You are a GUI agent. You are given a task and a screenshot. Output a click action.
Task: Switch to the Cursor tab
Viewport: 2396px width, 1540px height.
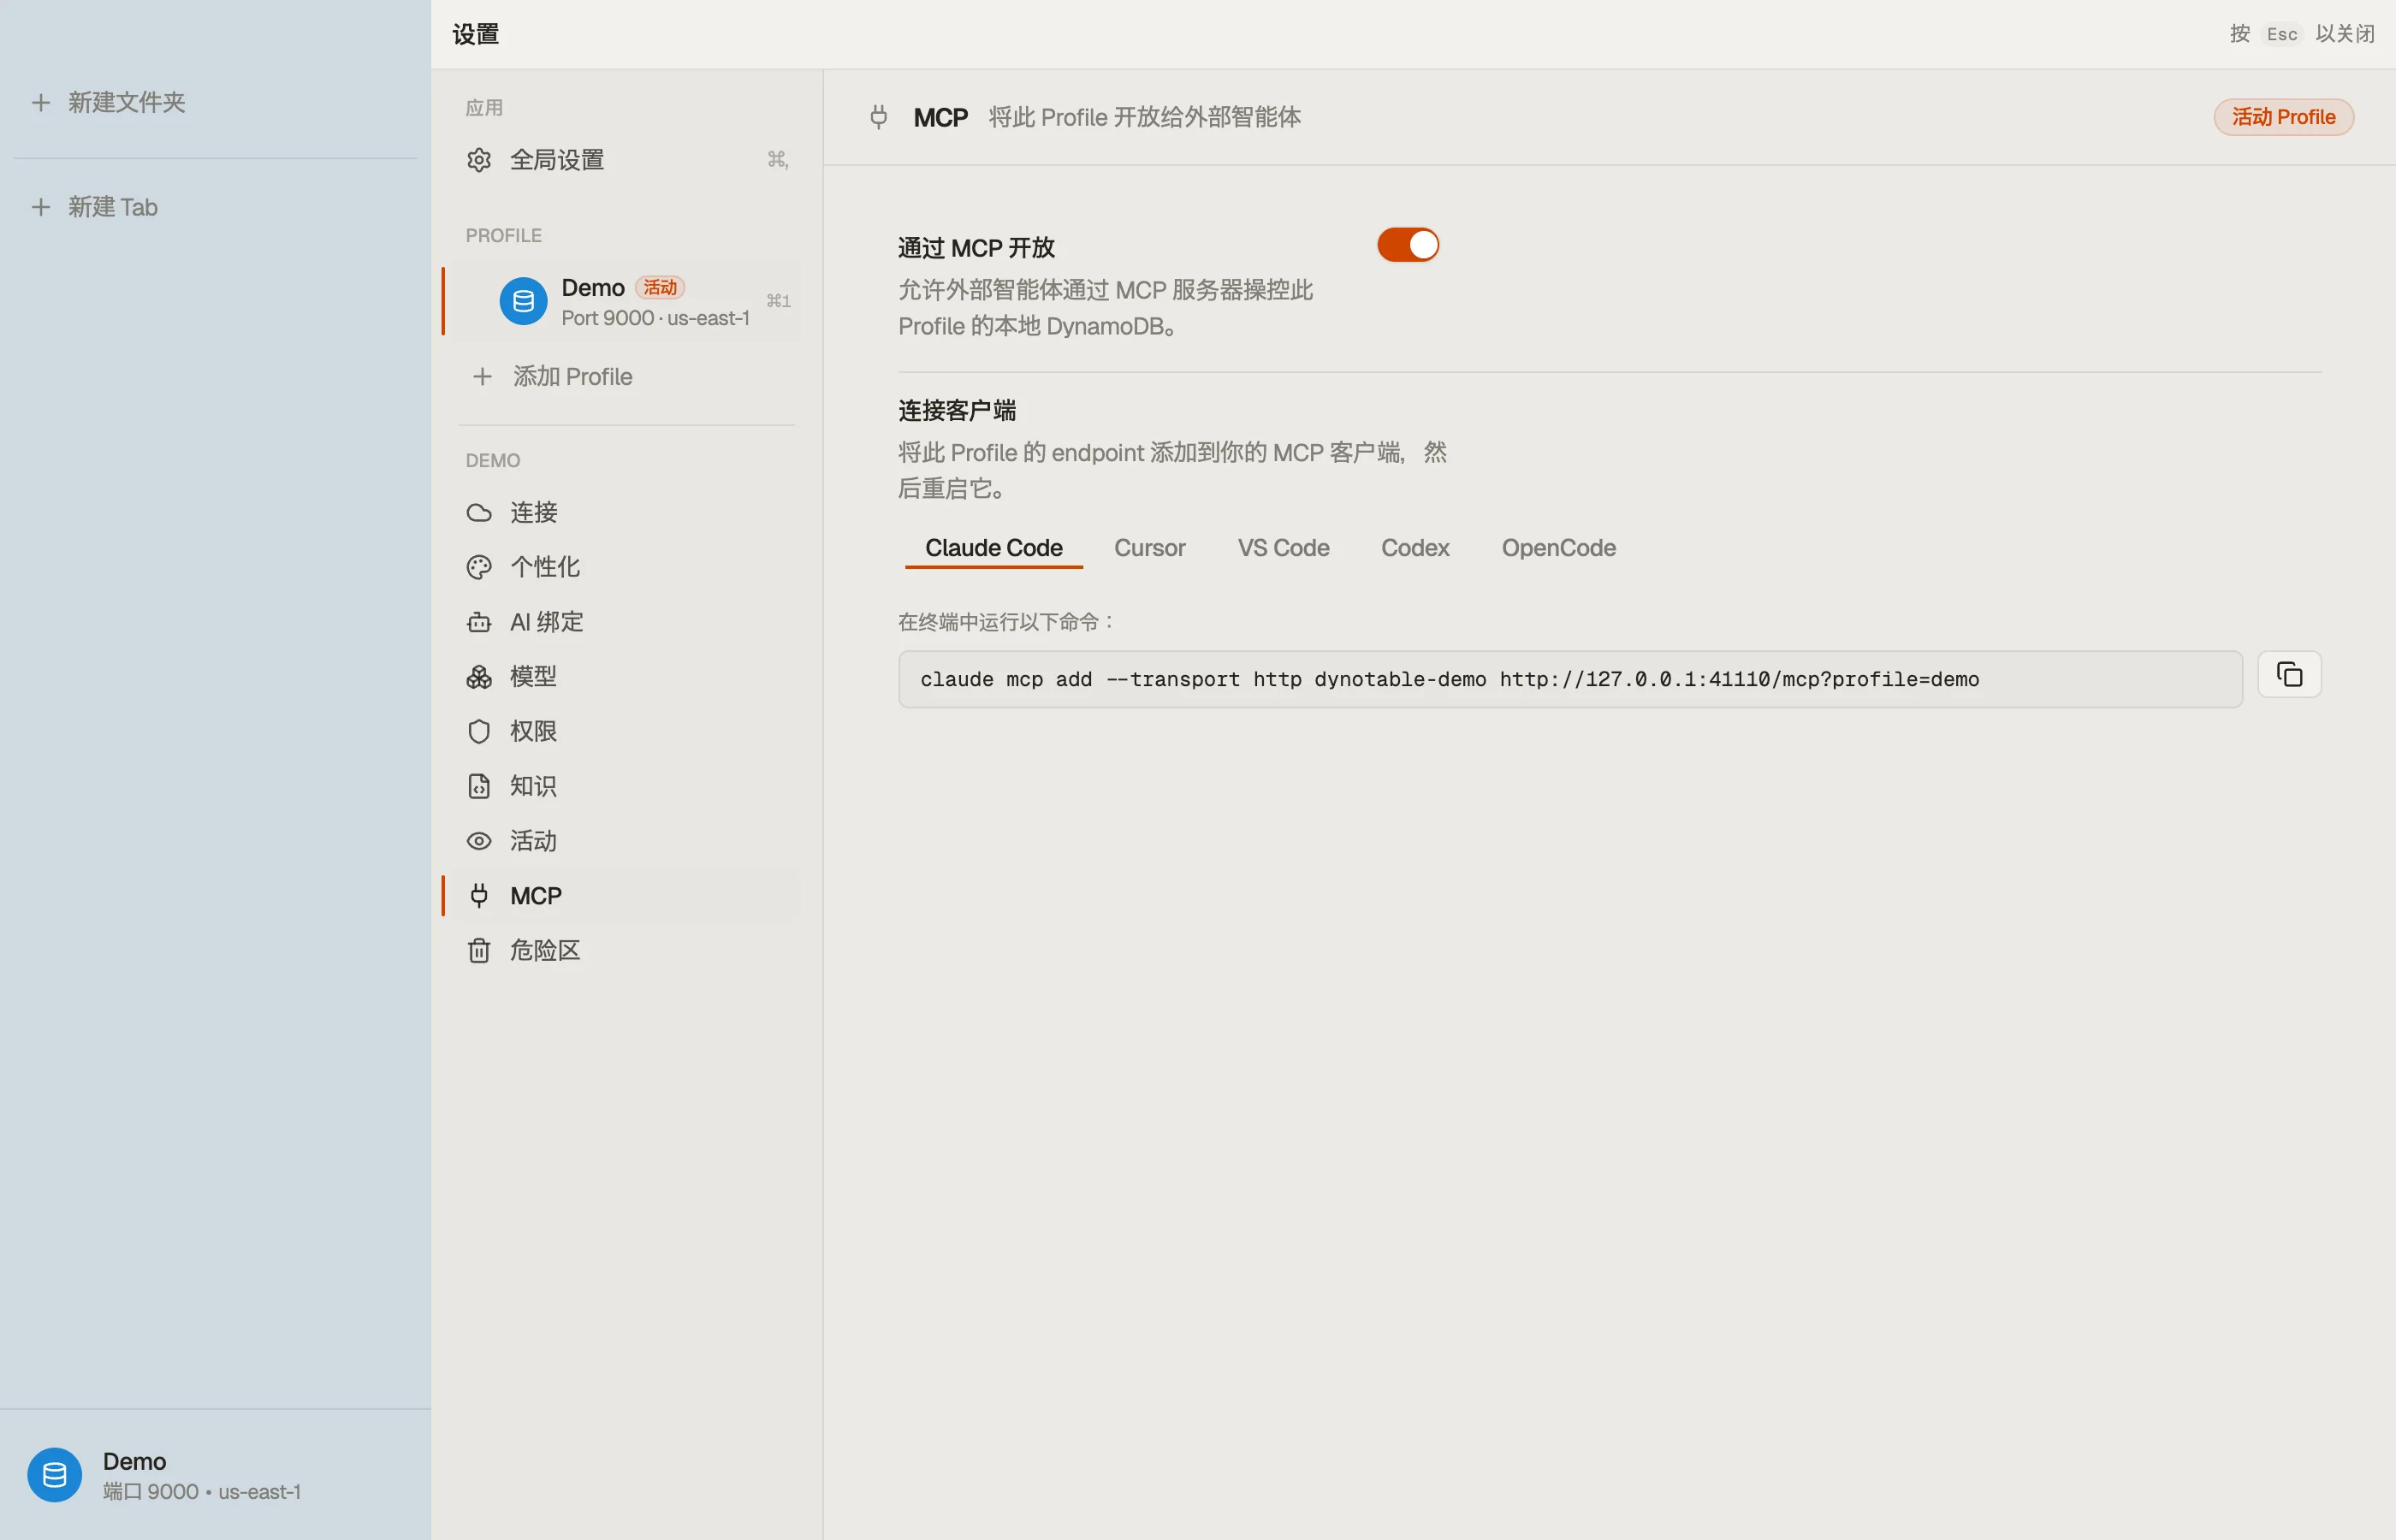tap(1149, 548)
